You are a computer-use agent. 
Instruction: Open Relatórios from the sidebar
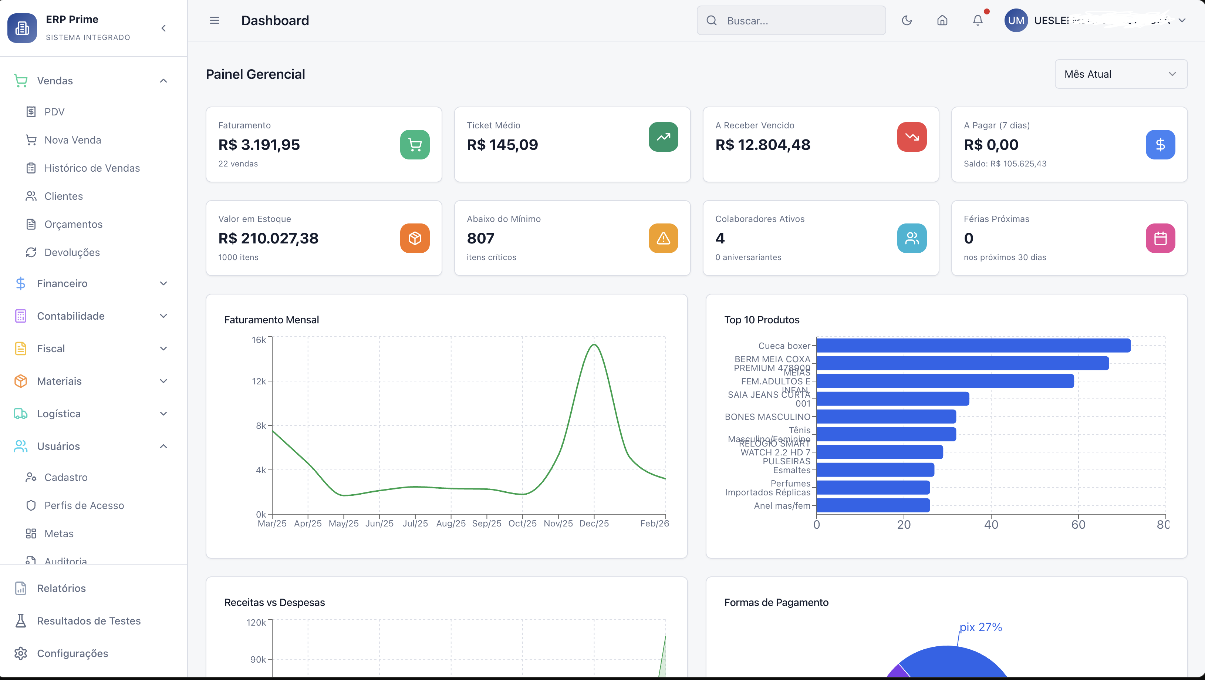(61, 588)
